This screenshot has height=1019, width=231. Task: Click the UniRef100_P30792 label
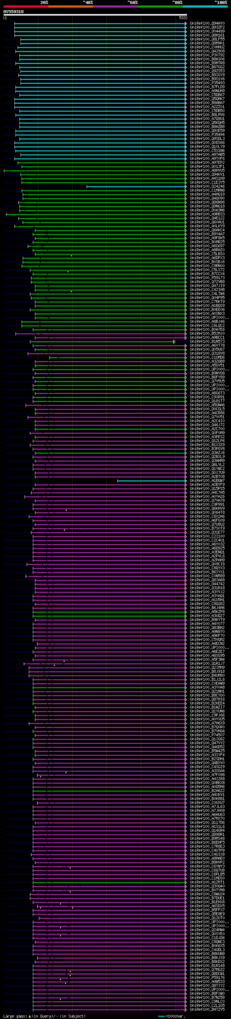[x=207, y=55]
